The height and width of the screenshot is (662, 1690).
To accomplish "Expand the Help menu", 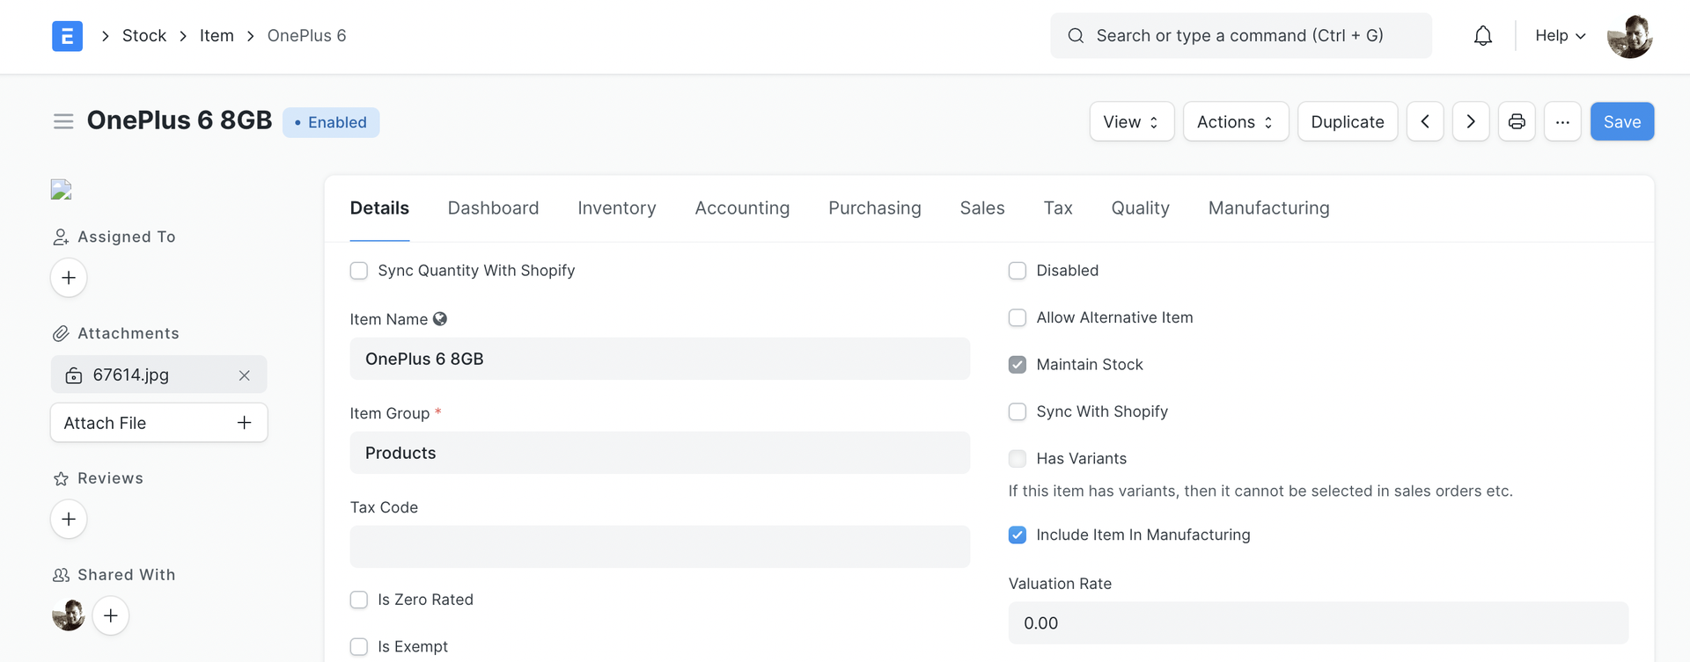I will click(1560, 36).
